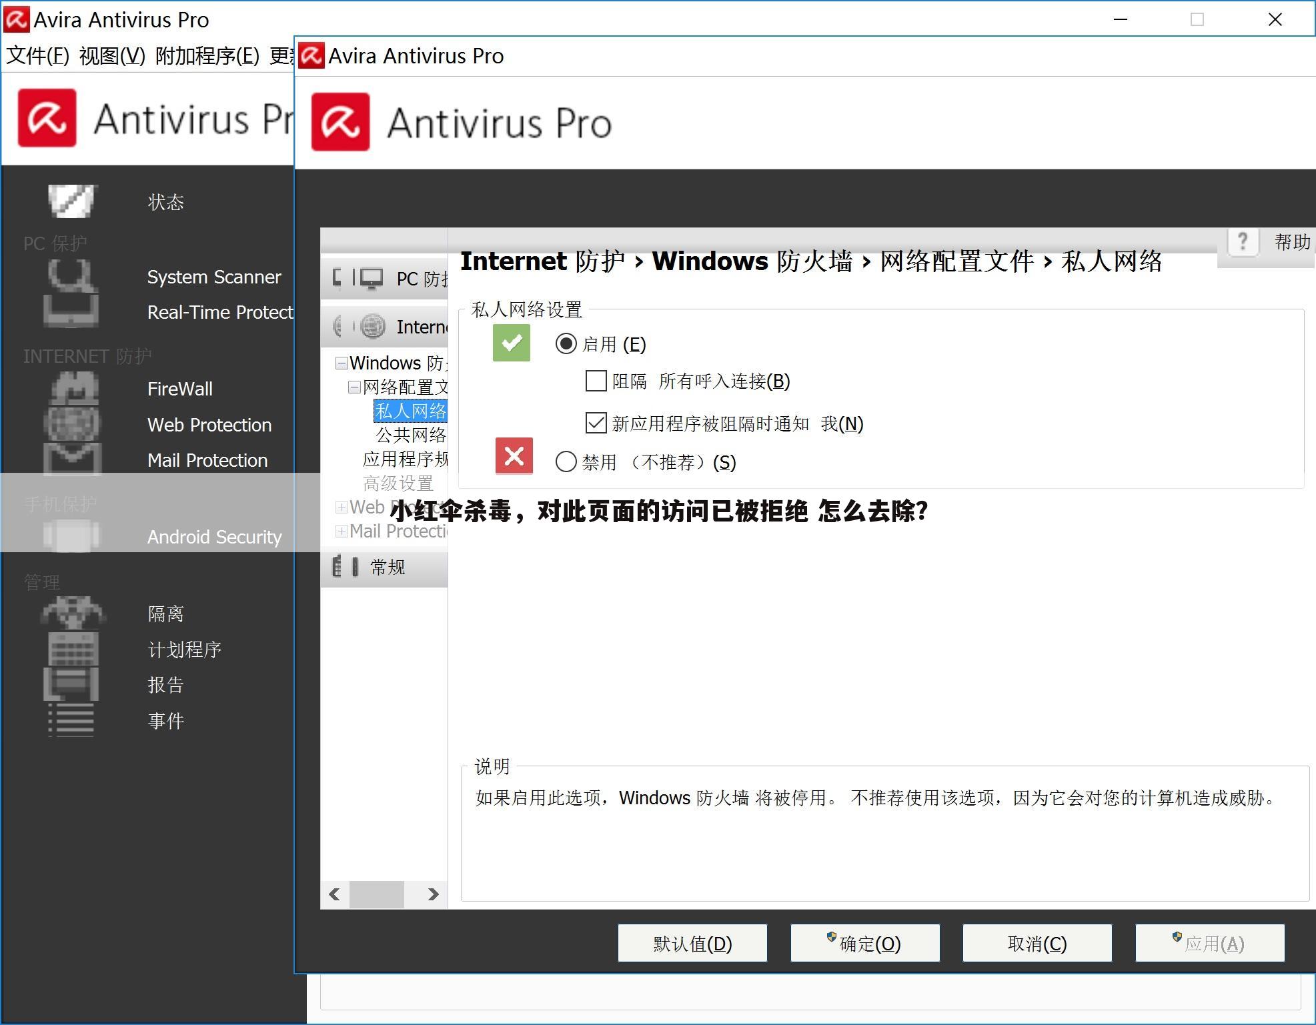
Task: Click the Events (事件) list icon
Action: pyautogui.click(x=71, y=720)
